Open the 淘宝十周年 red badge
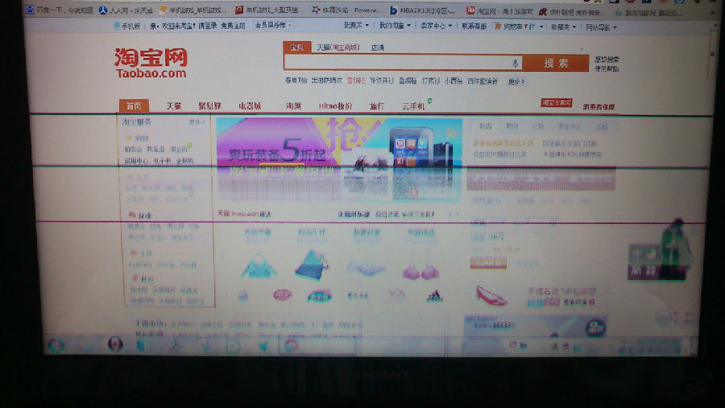 [x=557, y=102]
